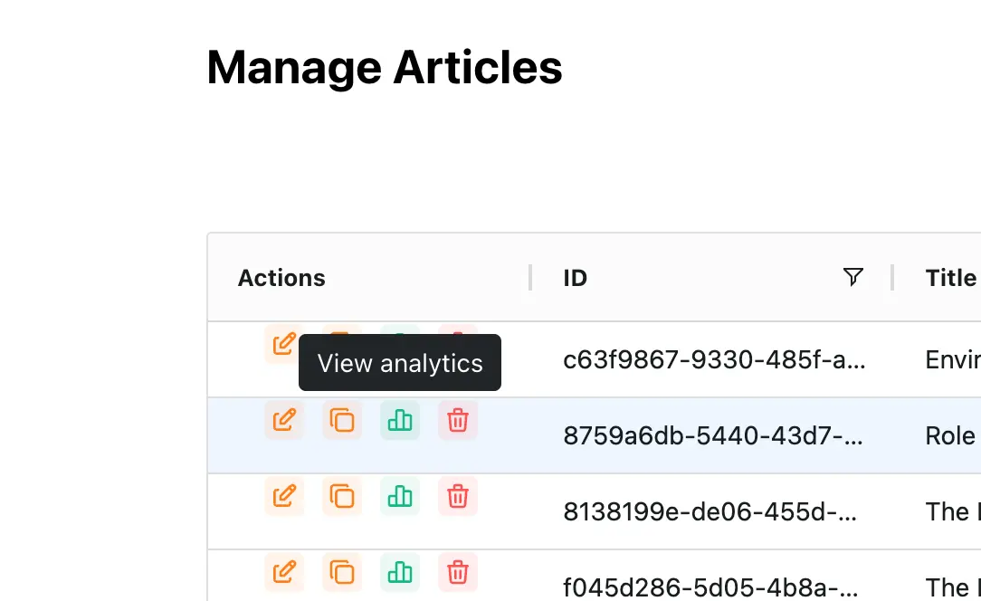The width and height of the screenshot is (981, 601).
Task: Duplicate the article with ID f045d286
Action: click(342, 573)
